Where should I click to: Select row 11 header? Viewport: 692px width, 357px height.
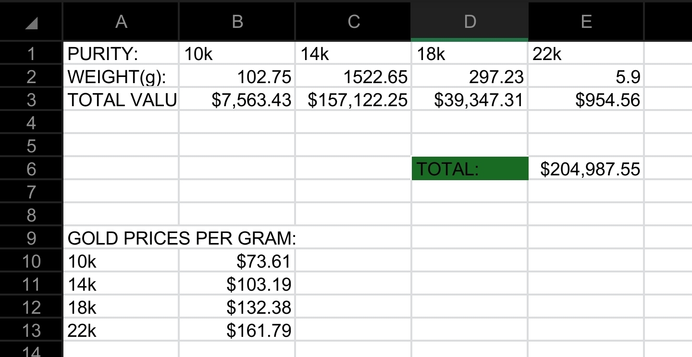(x=31, y=284)
